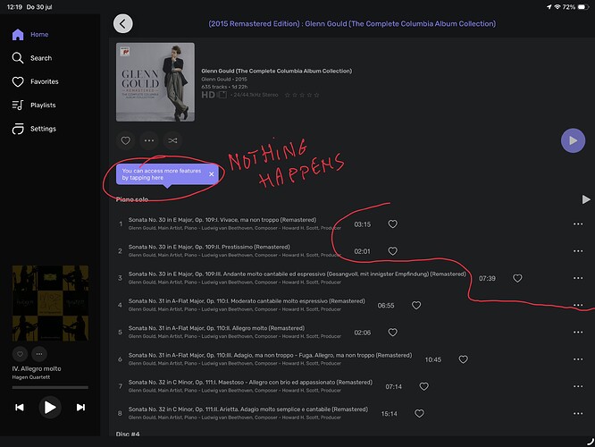
Task: Click the album breadcrumb title link
Action: [x=352, y=24]
